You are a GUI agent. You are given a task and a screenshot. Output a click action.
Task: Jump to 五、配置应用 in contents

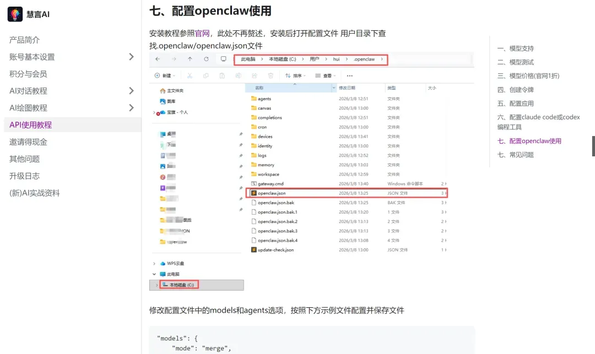pos(515,104)
